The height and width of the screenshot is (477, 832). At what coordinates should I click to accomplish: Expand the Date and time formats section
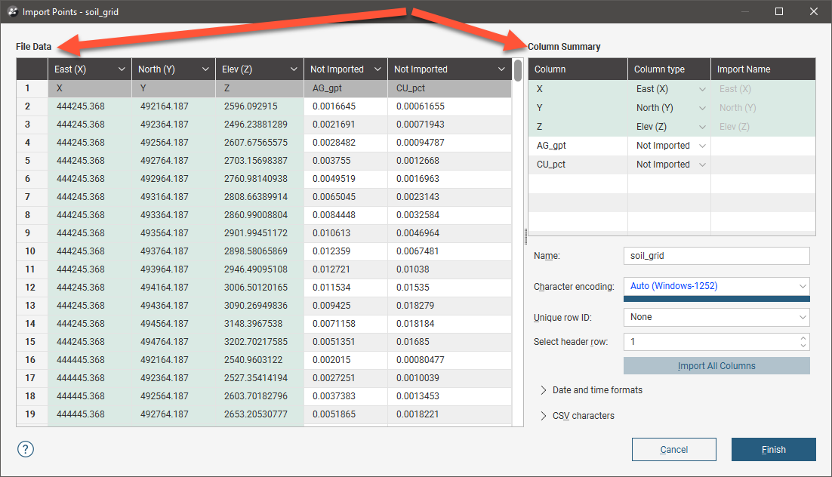pos(543,390)
